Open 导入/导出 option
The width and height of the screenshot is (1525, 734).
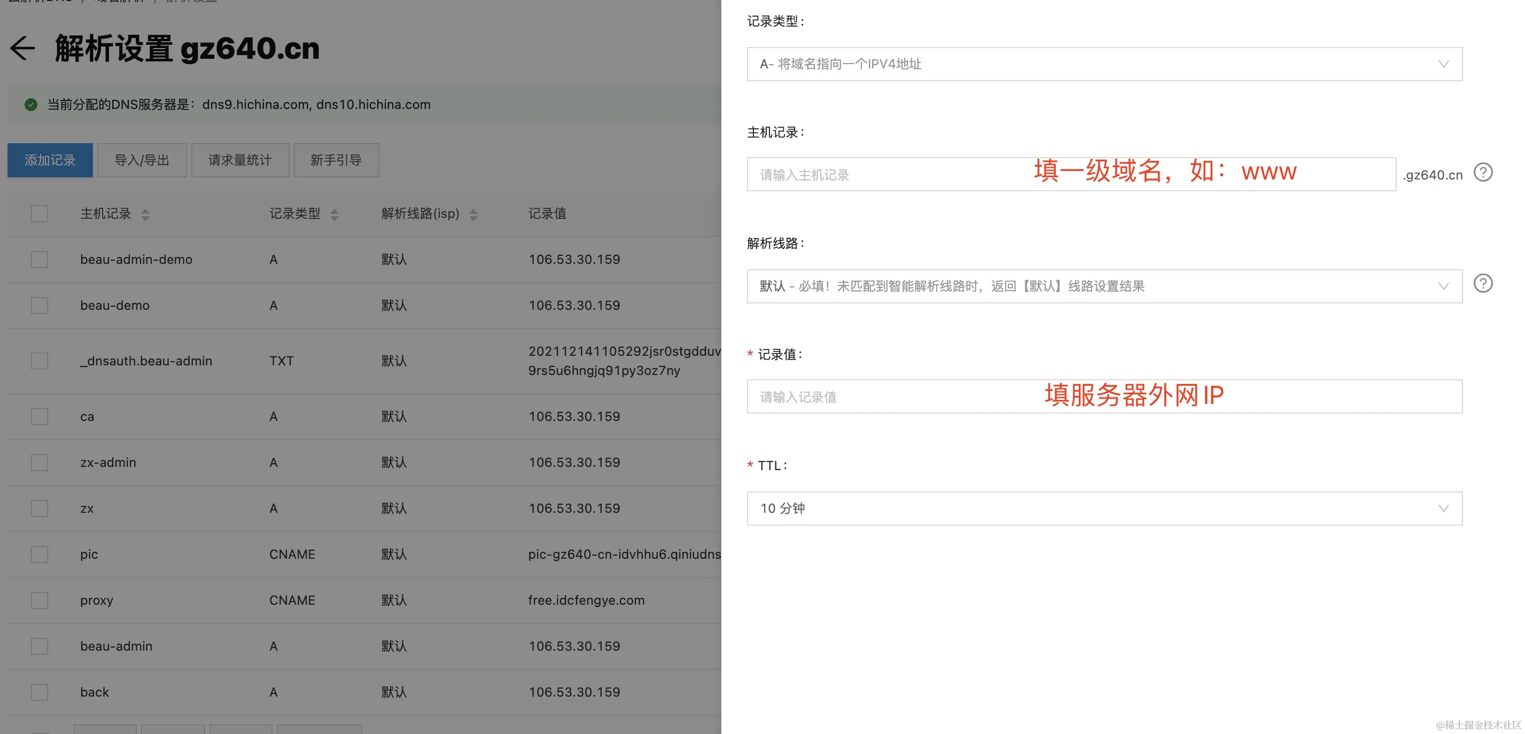[142, 160]
